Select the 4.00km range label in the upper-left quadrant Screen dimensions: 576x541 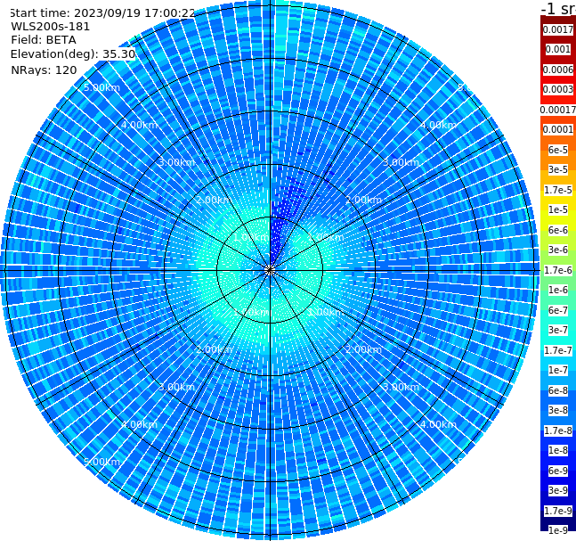[139, 125]
